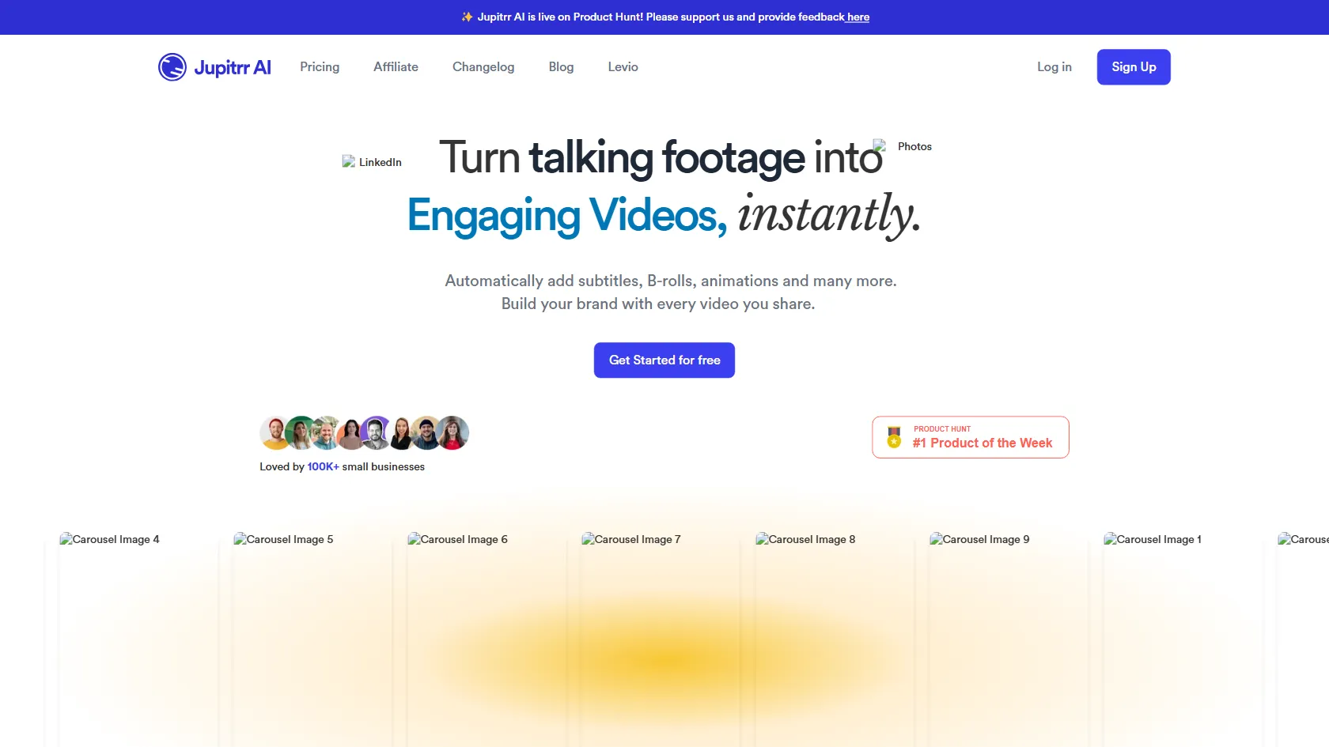This screenshot has width=1329, height=747.
Task: Click the first user avatar with orange shirt
Action: point(275,433)
